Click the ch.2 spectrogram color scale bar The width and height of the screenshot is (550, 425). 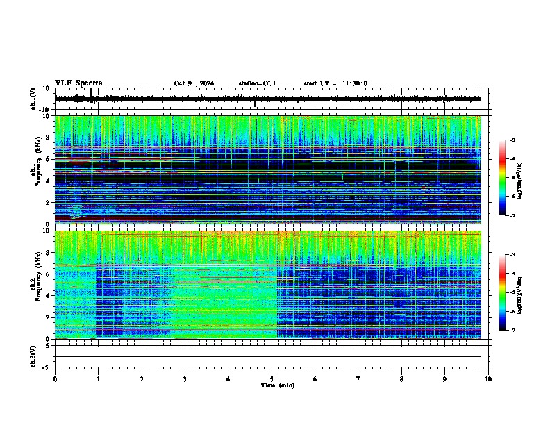coord(503,292)
